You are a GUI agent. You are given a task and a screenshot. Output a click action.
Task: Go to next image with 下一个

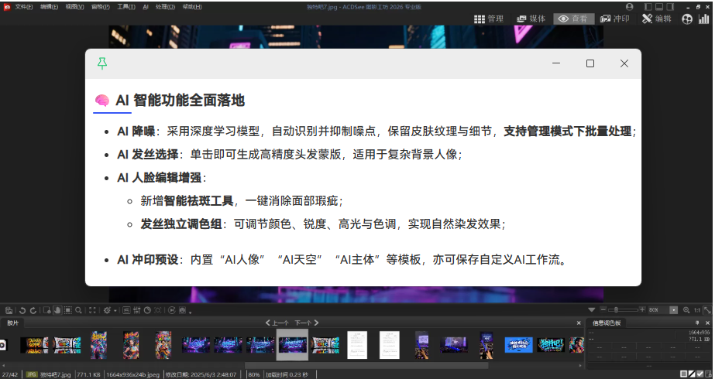[x=307, y=323]
